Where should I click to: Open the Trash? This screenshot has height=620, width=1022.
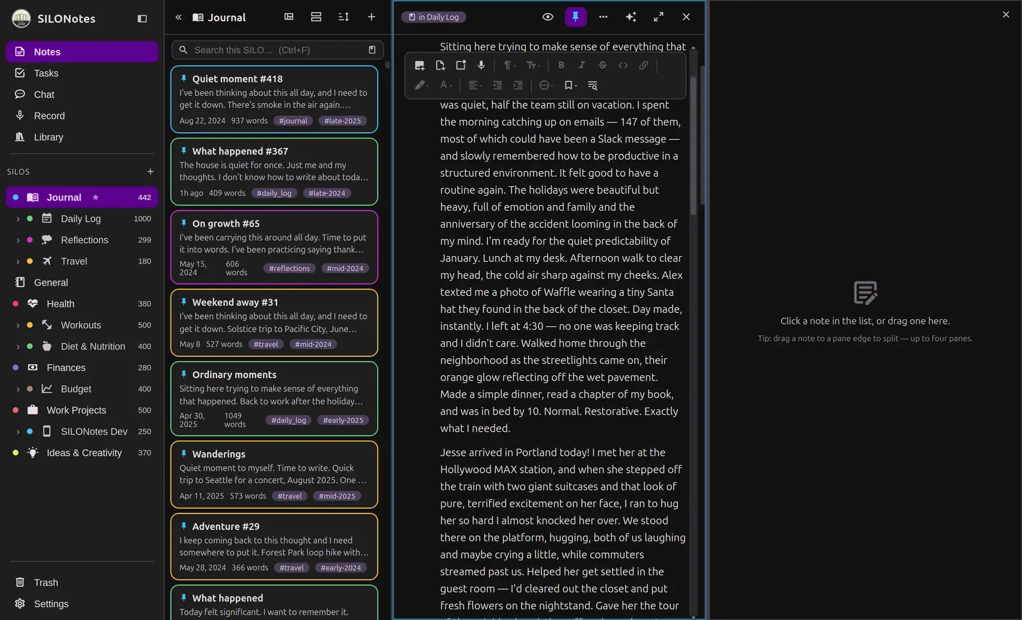[82, 582]
